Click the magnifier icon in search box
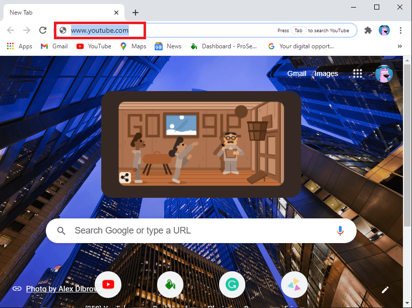 [61, 231]
